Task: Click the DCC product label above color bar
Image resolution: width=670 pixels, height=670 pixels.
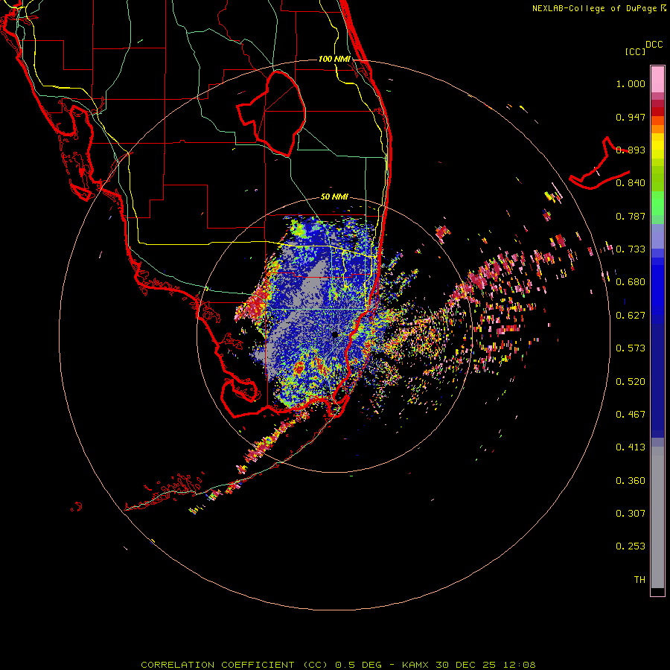Action: (654, 45)
